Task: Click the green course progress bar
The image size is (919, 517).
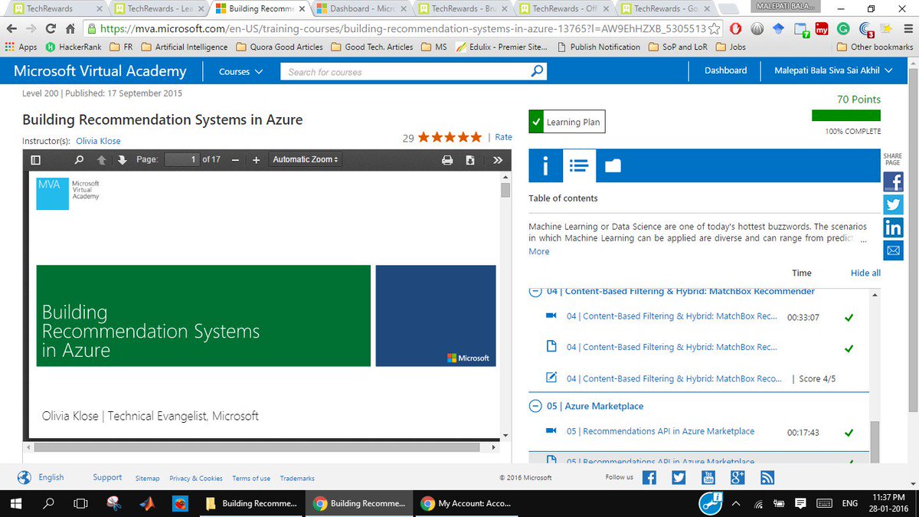Action: coord(846,116)
